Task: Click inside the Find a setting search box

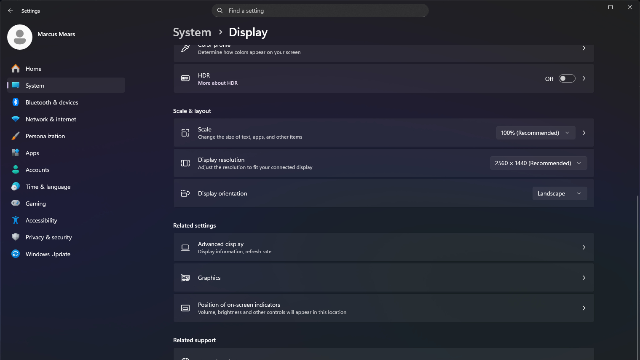Action: coord(320,10)
